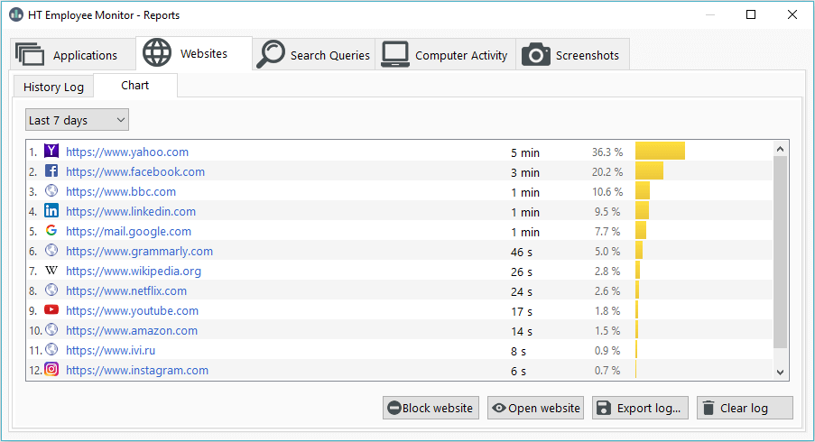
Task: Click the list scrollbar up arrow
Action: coord(780,149)
